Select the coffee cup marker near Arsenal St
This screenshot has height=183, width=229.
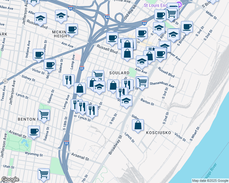34,131
